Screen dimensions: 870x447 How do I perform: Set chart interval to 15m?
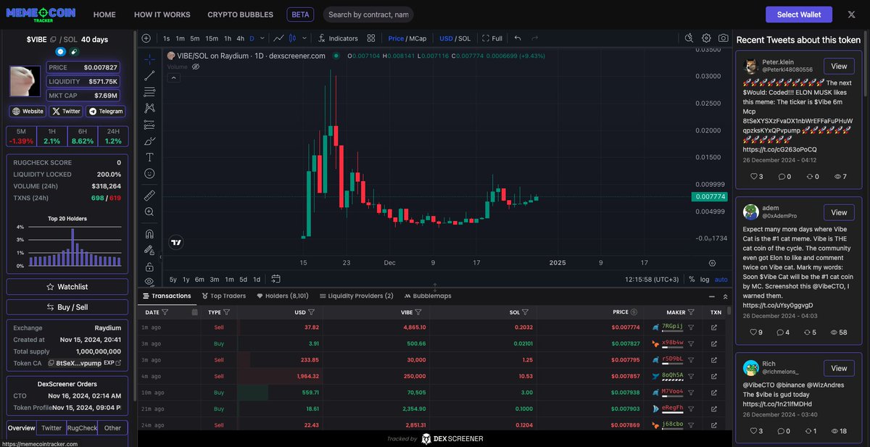pos(212,38)
